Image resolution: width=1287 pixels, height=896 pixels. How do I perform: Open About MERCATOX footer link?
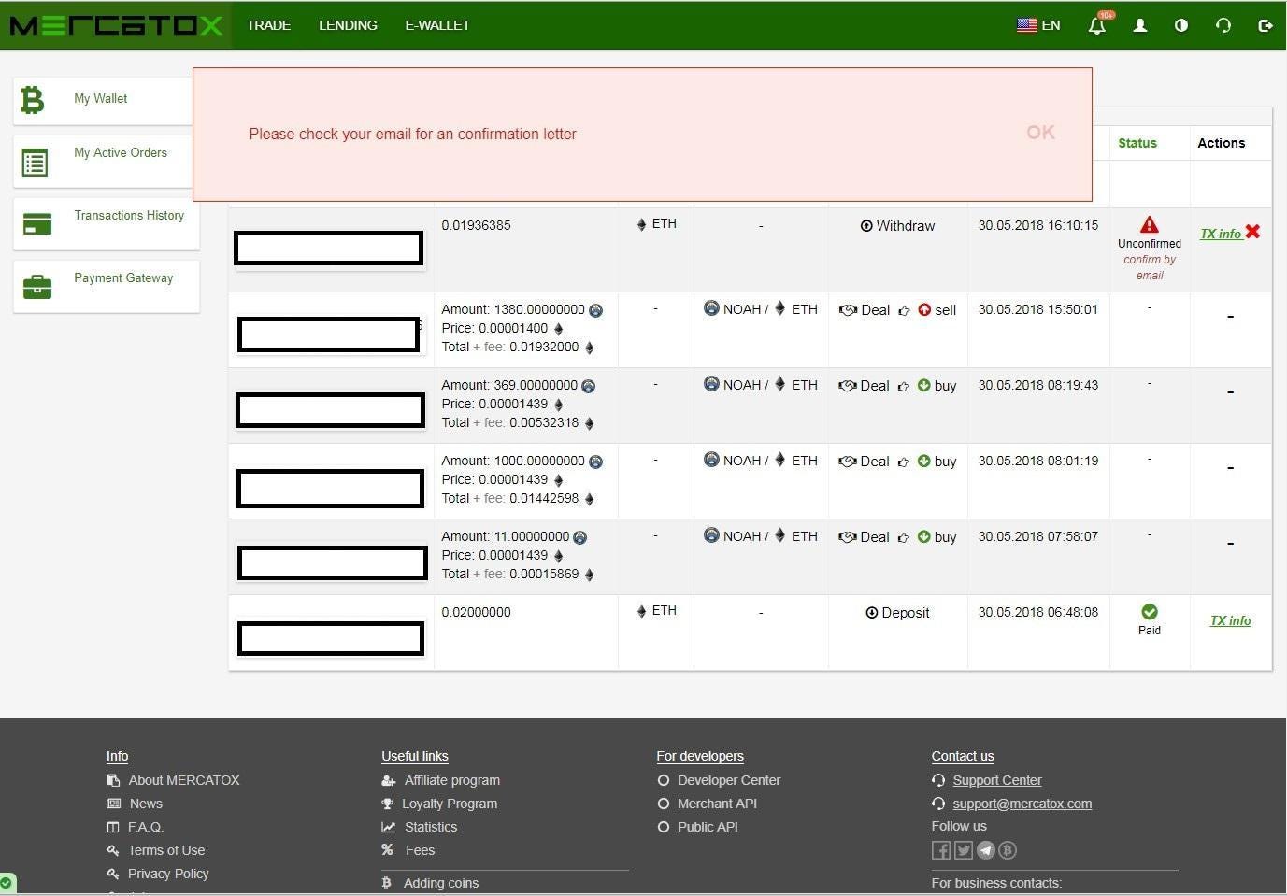pos(184,780)
